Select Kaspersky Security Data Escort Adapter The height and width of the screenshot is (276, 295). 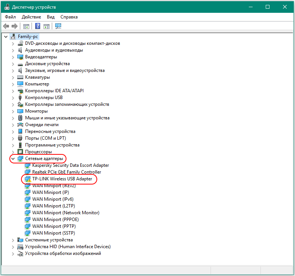pyautogui.click(x=71, y=165)
